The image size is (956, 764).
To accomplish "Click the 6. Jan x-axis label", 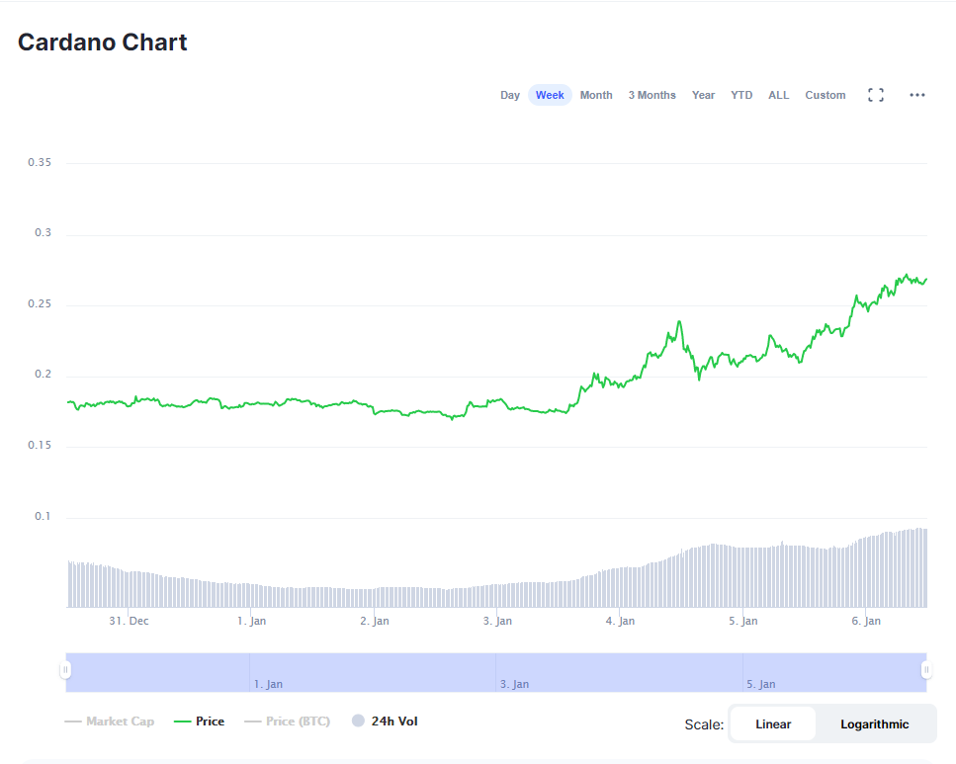I will point(866,621).
